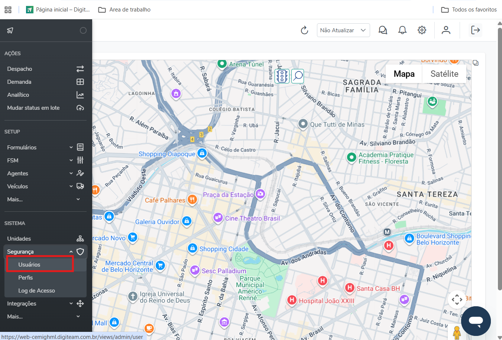The width and height of the screenshot is (502, 340).
Task: Open the chat messages icon
Action: [x=383, y=30]
